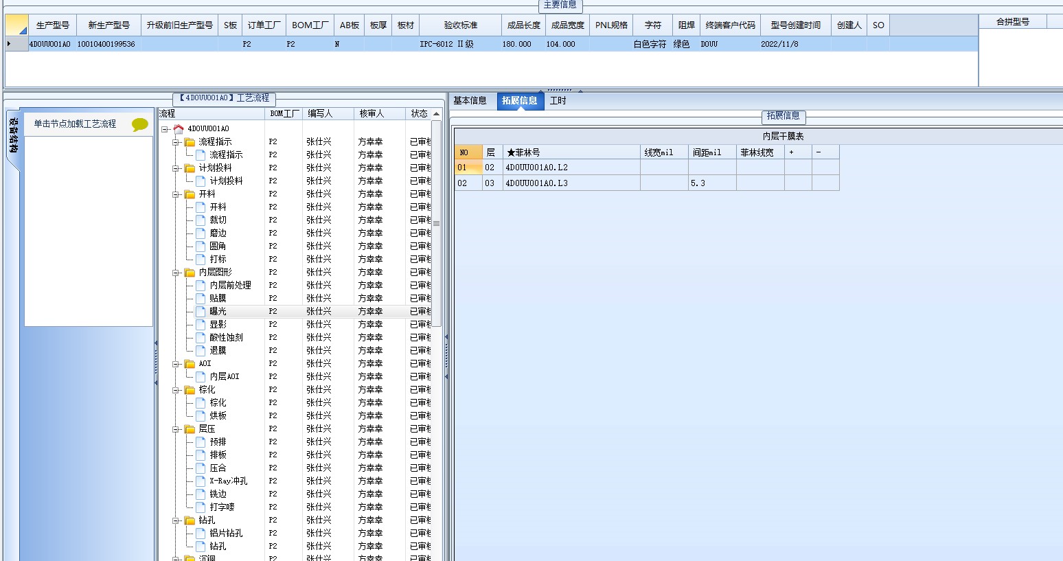Click the scroll-up arrow of the process tree
1063x561 pixels.
436,114
